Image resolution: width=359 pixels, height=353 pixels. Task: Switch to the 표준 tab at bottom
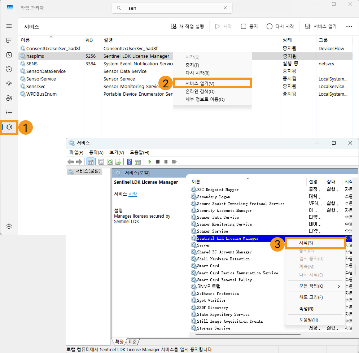[x=132, y=341]
